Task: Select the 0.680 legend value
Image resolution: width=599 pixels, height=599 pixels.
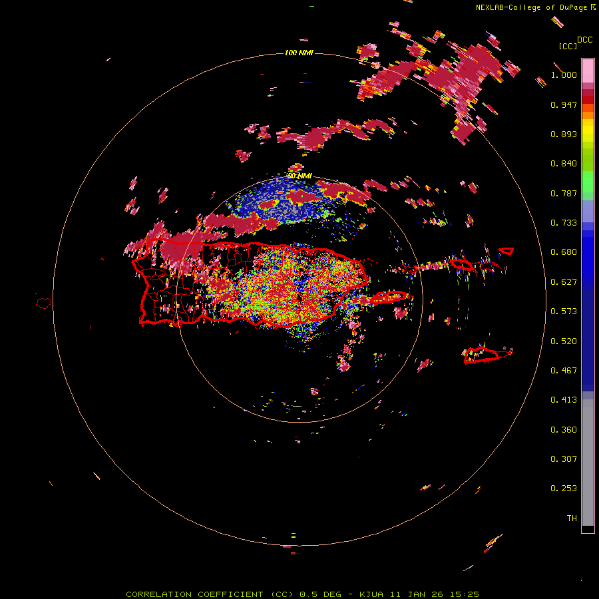Action: click(564, 252)
